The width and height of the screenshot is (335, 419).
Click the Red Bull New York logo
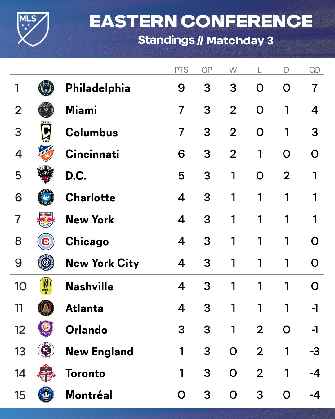(46, 219)
